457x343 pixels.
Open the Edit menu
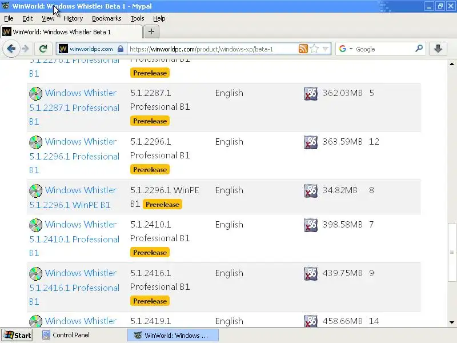tap(27, 18)
